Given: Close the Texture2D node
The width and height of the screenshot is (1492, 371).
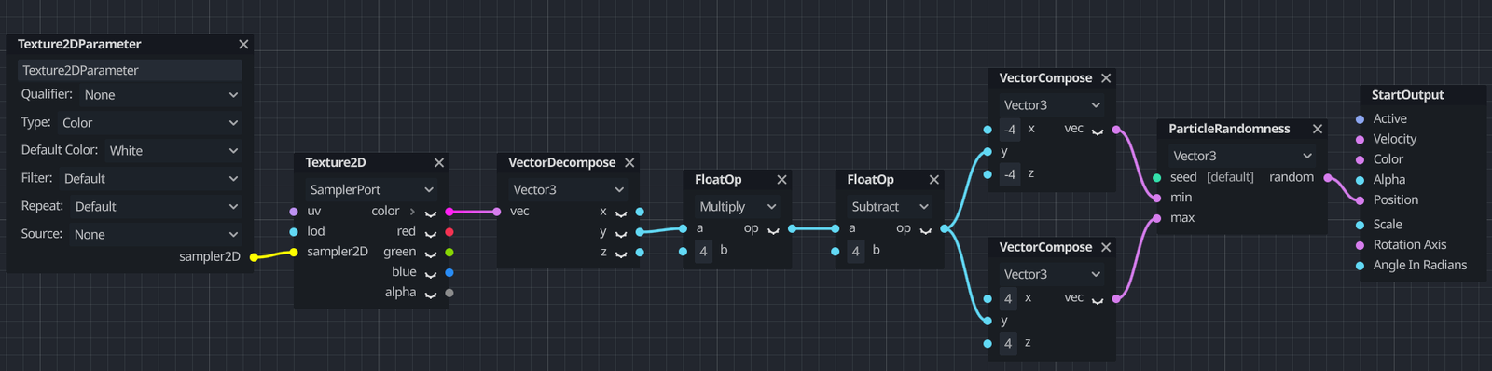Looking at the screenshot, I should (439, 163).
